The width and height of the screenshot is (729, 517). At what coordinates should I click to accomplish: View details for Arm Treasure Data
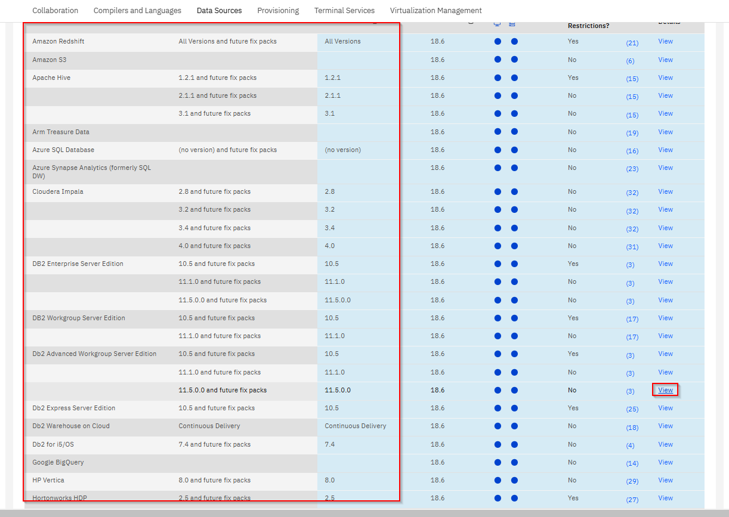(665, 132)
